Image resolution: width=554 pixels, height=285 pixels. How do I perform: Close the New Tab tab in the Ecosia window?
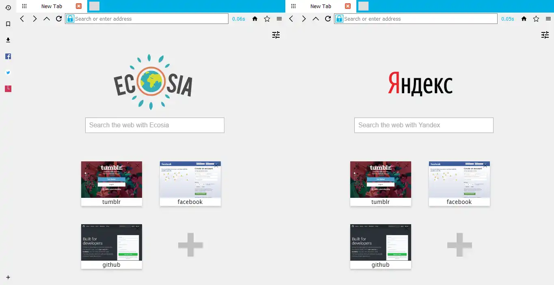point(79,6)
